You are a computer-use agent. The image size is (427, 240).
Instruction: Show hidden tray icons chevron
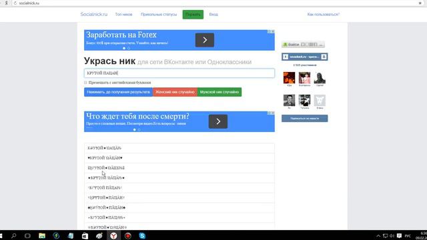point(378,235)
